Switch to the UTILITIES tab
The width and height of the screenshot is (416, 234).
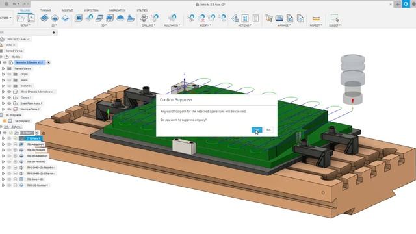point(142,10)
